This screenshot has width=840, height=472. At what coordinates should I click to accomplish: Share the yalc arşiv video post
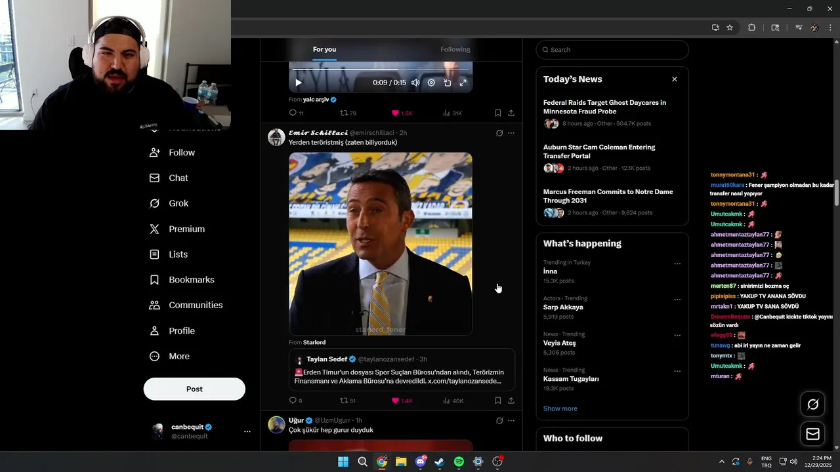(511, 113)
